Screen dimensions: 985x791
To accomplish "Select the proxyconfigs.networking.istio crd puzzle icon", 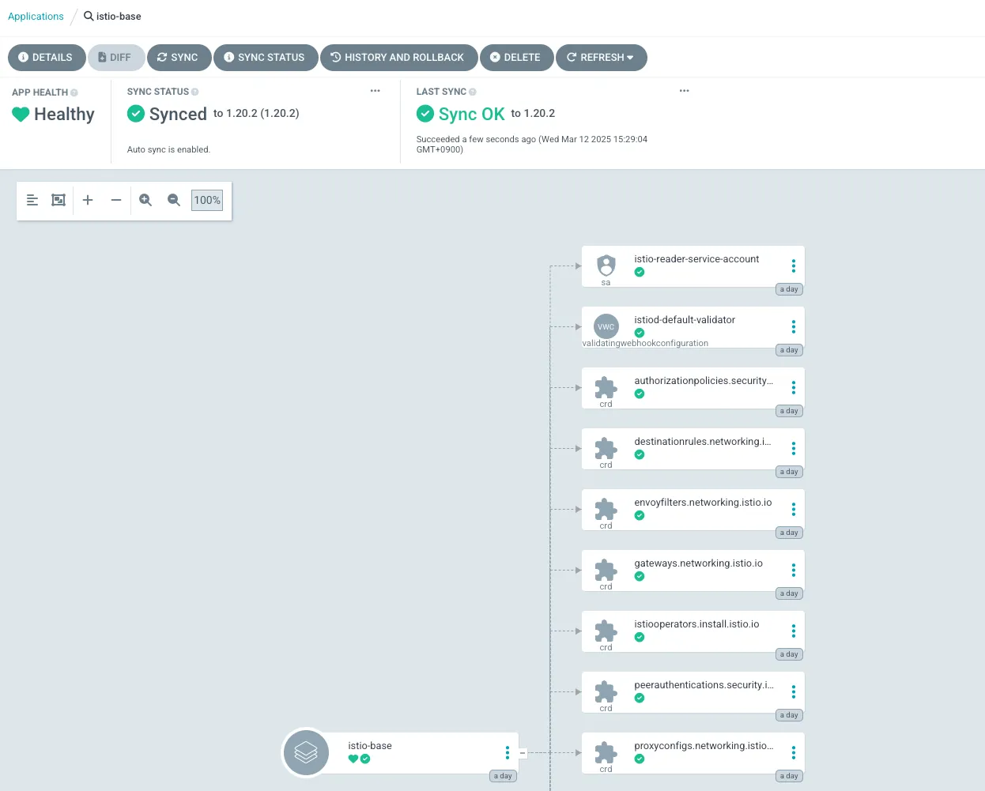I will pyautogui.click(x=606, y=752).
